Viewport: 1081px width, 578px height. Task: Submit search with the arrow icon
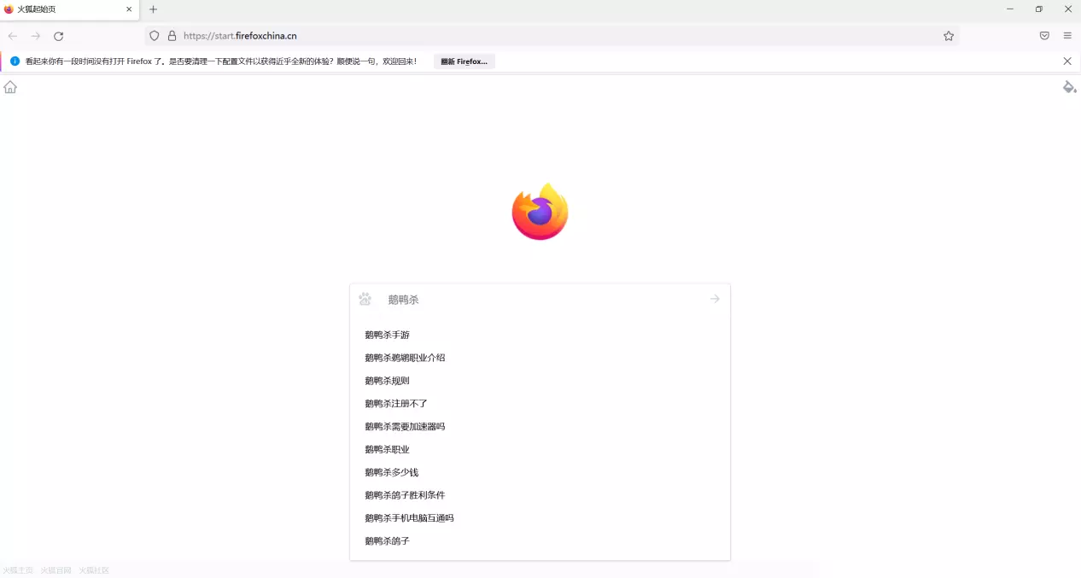pyautogui.click(x=715, y=299)
